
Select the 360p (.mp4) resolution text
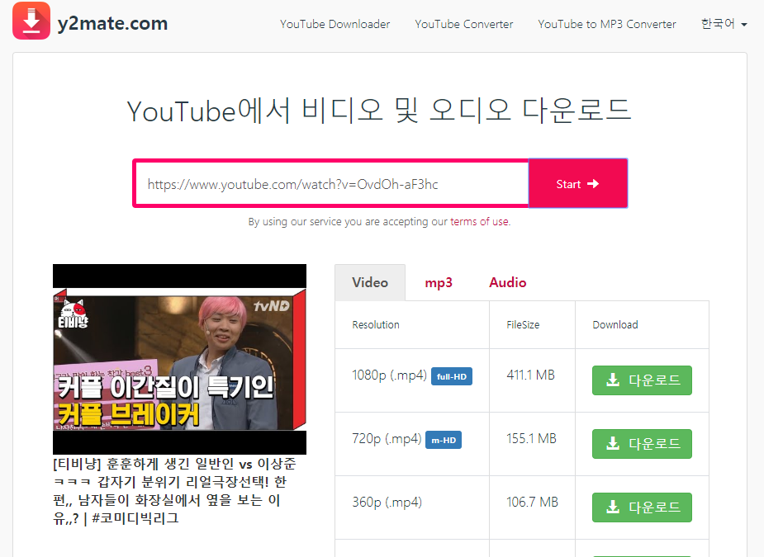click(387, 503)
